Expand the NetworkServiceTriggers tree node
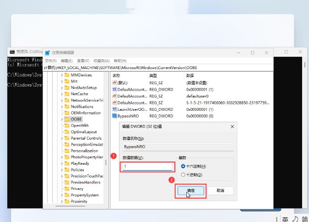 [x=61, y=100]
